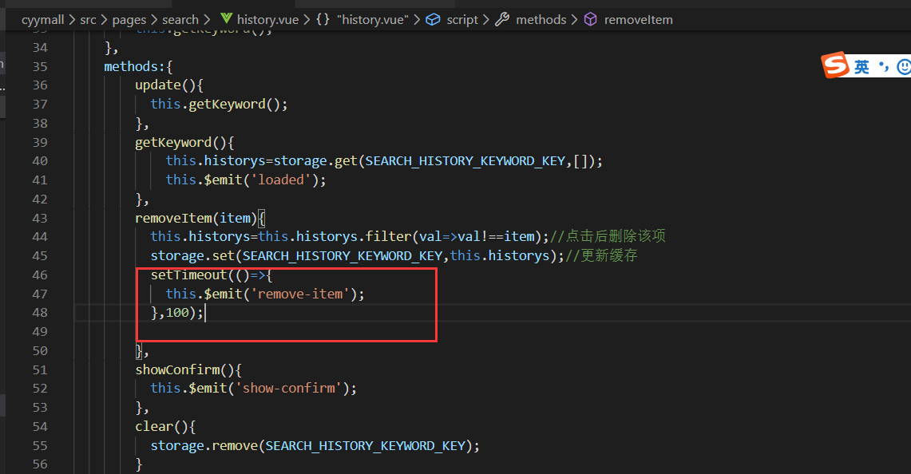Click the methods wrench icon
The height and width of the screenshot is (474, 911).
click(x=502, y=19)
